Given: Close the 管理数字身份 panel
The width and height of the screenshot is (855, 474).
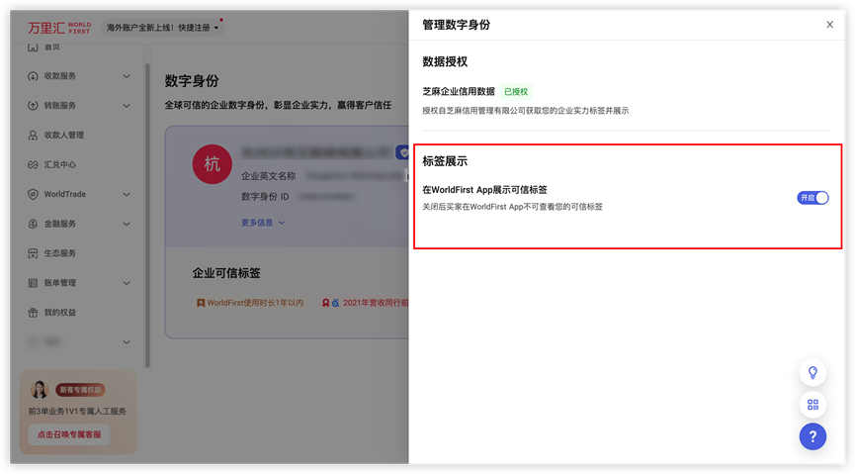Looking at the screenshot, I should [x=829, y=25].
